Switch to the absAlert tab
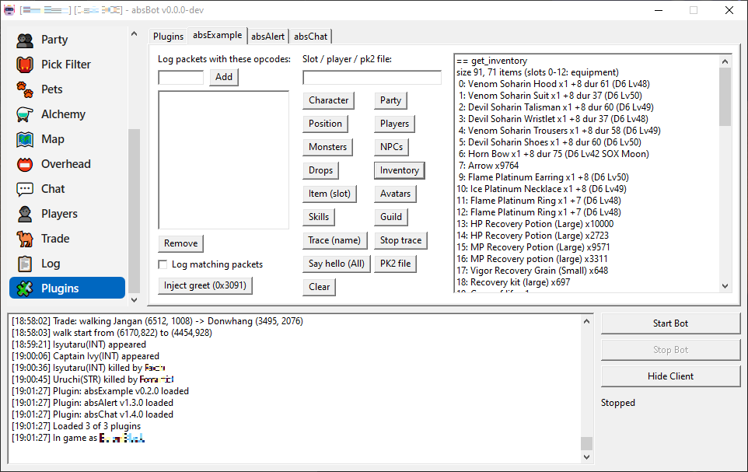The height and width of the screenshot is (472, 748). pos(268,37)
